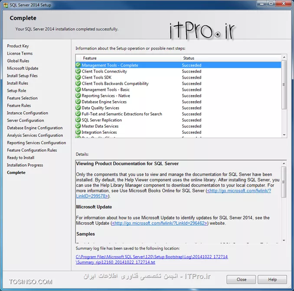294x291 pixels.
Task: Click check icon beside Data Quality Services
Action: (78, 108)
